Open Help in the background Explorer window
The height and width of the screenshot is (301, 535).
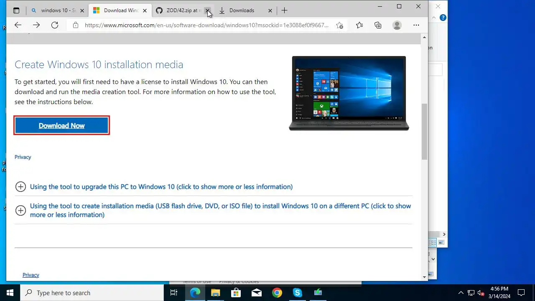tap(443, 18)
